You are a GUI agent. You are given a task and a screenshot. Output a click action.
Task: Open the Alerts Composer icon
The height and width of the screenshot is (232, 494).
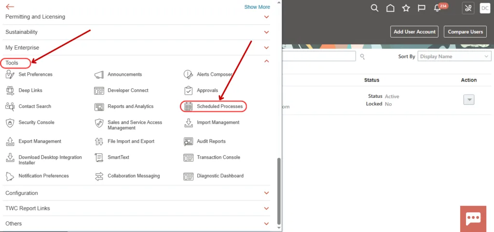[x=189, y=75]
